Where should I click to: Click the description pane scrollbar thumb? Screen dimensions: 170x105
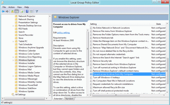click(88, 49)
